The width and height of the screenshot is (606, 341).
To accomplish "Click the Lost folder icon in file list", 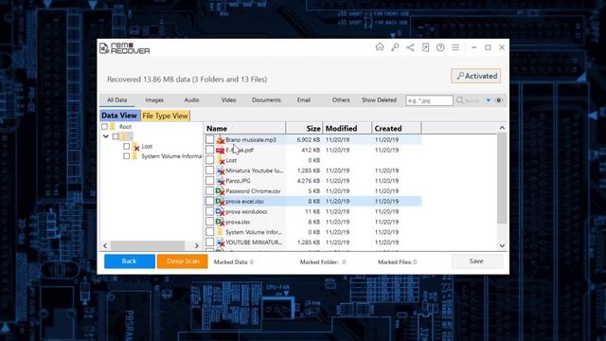I will pos(221,160).
